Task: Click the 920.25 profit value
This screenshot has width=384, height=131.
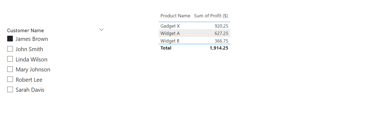Action: pyautogui.click(x=221, y=26)
